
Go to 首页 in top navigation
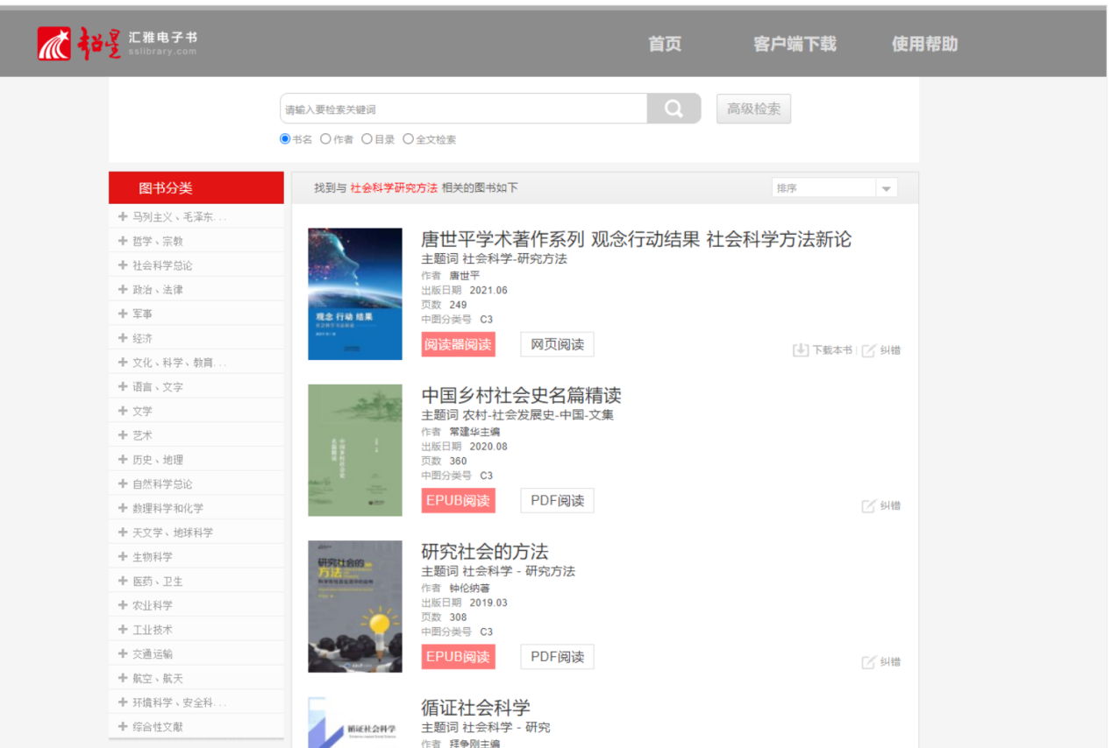(x=665, y=44)
